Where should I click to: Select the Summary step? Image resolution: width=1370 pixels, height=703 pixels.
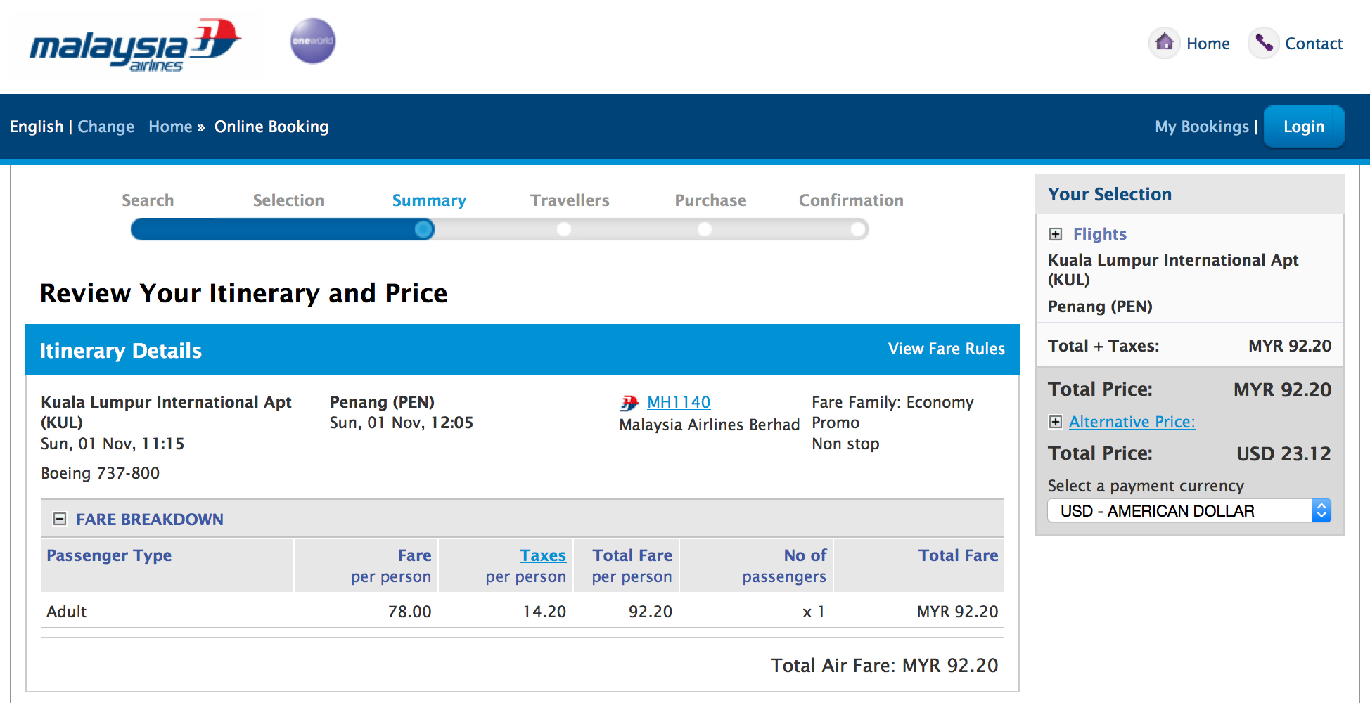click(429, 200)
